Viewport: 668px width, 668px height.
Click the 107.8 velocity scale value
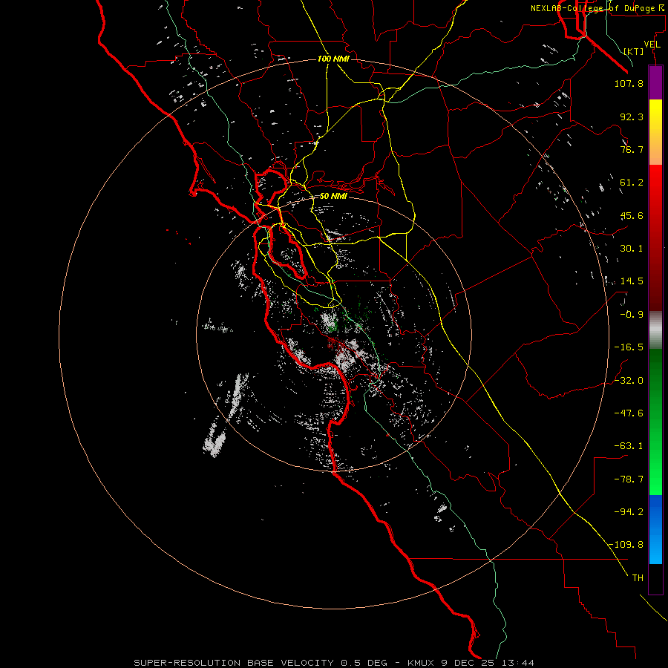coord(629,83)
